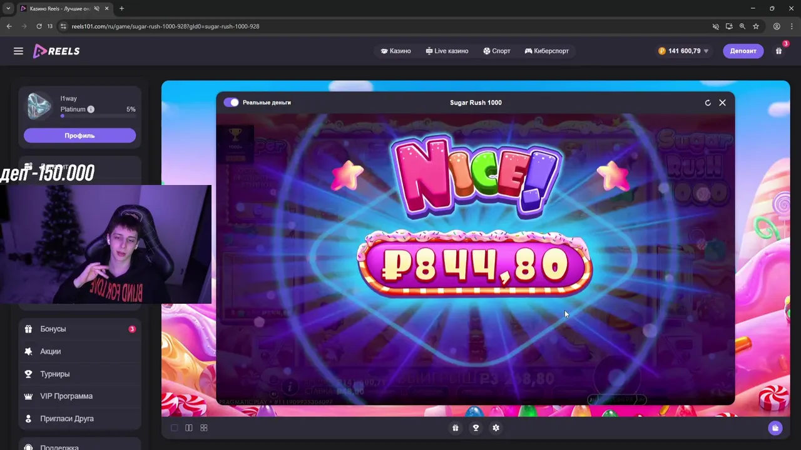Show Platinum level info icon
This screenshot has height=450, width=801.
click(91, 109)
